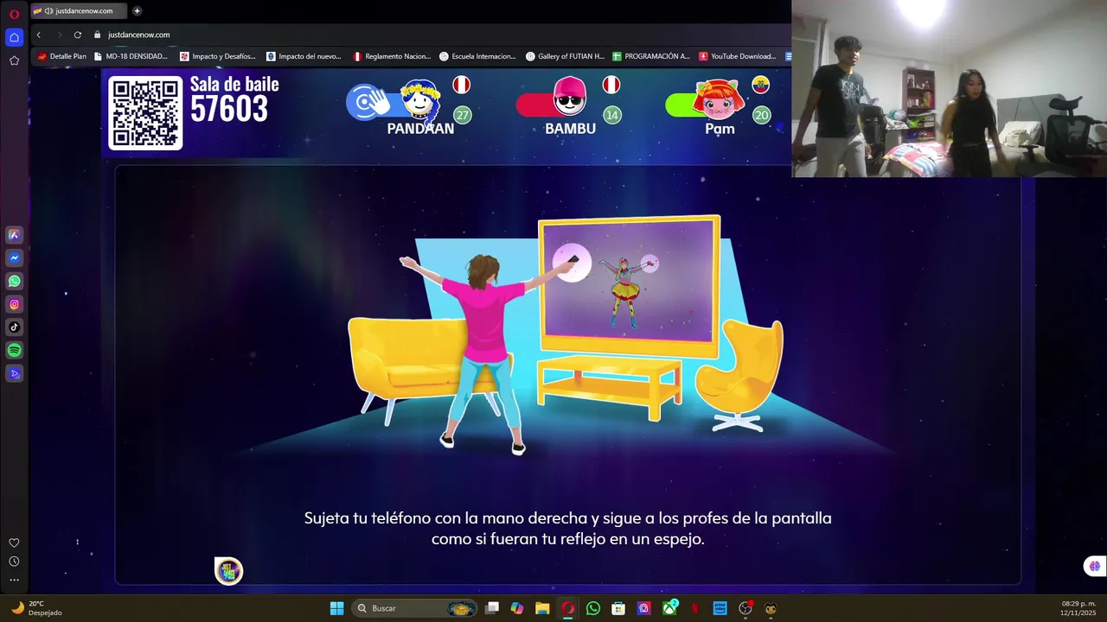Click the webcam overlay video
The image size is (1107, 622).
[x=949, y=88]
